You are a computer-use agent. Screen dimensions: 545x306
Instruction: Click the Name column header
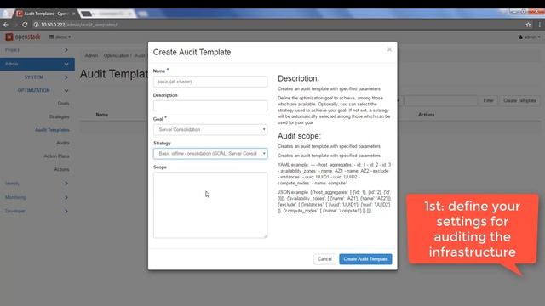(102, 115)
